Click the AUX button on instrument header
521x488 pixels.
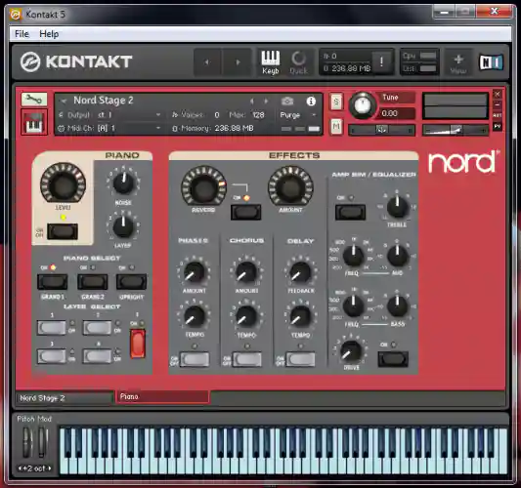pos(498,115)
